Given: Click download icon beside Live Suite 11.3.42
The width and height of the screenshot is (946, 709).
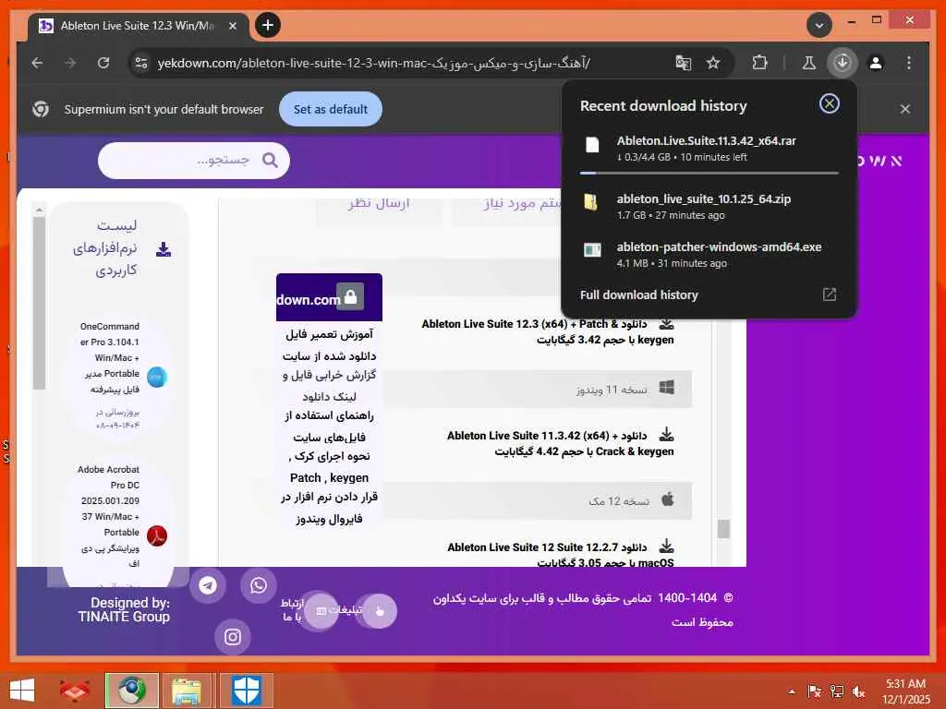Looking at the screenshot, I should [x=666, y=434].
